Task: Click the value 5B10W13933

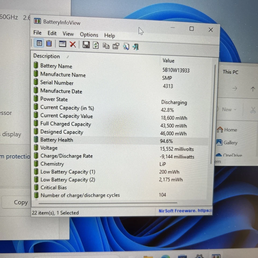Action: (x=176, y=70)
